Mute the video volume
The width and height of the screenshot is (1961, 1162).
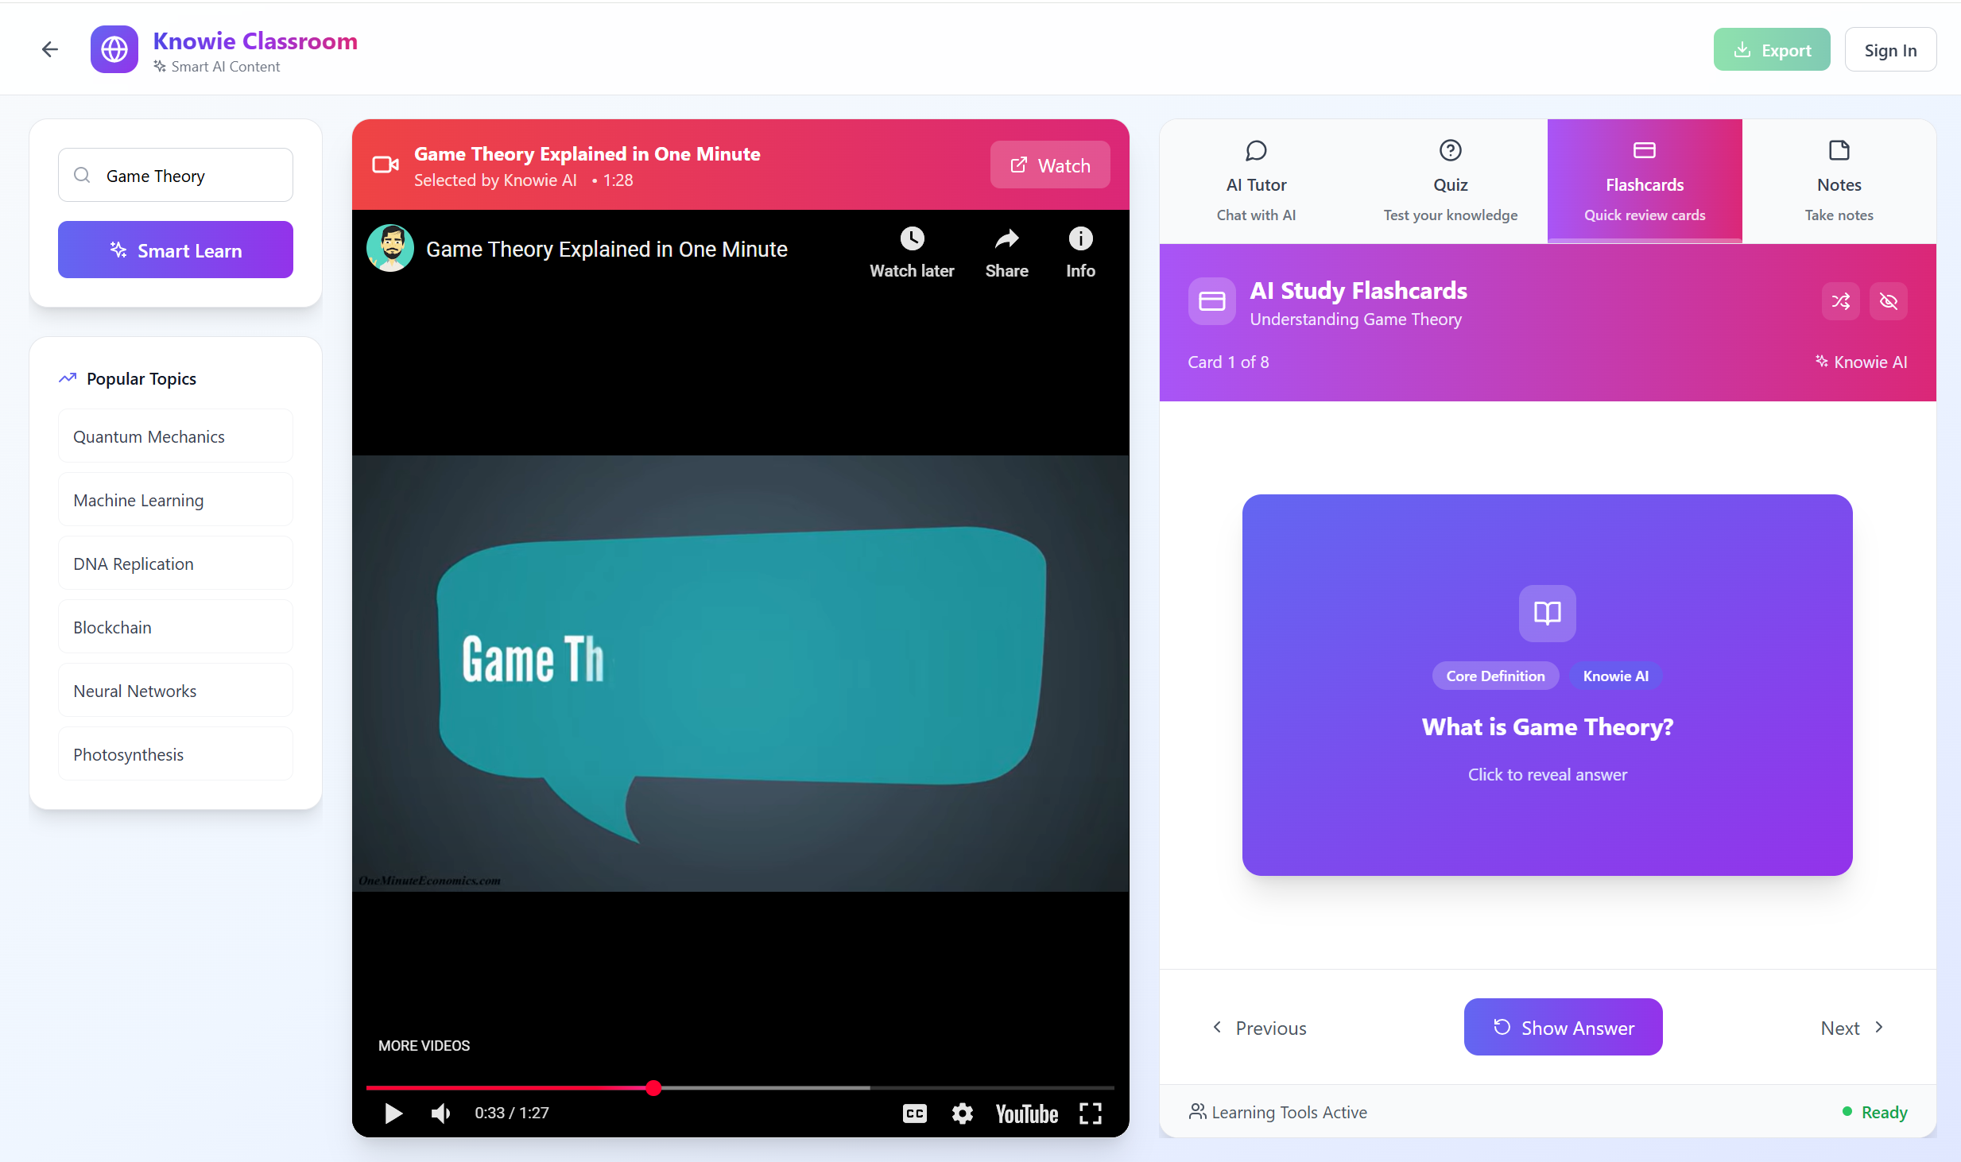[440, 1114]
